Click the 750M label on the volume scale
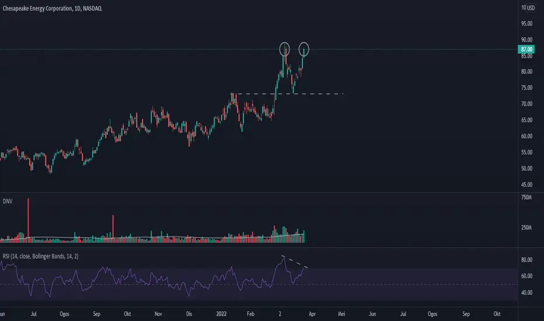 (x=526, y=197)
